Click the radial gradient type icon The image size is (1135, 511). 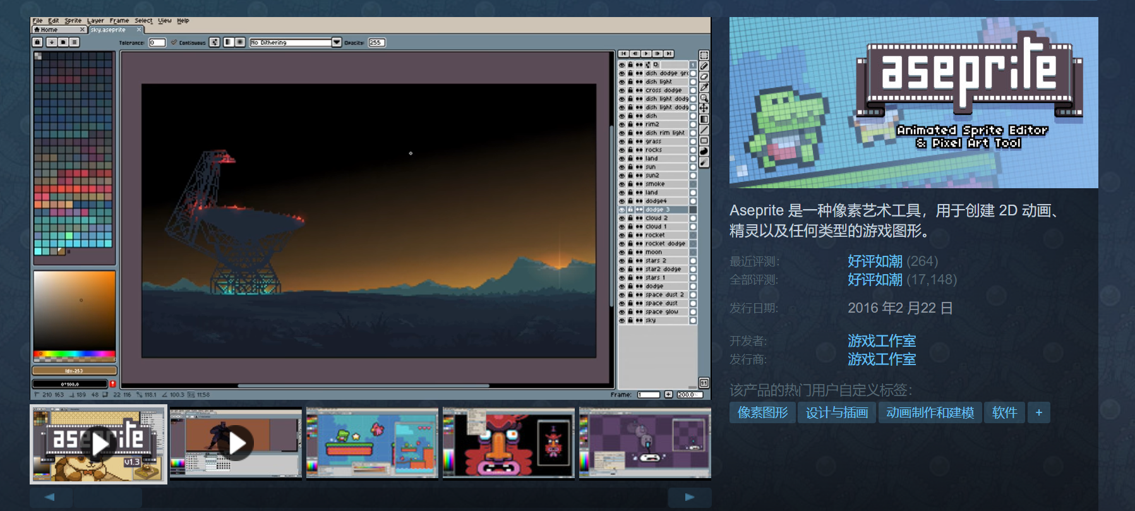click(x=240, y=42)
